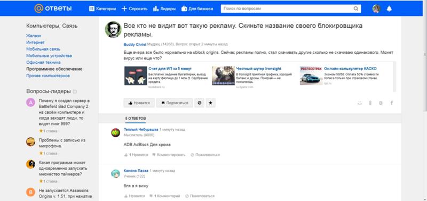
Task: Open ad Честный шутер Ironsight
Action: 259,69
